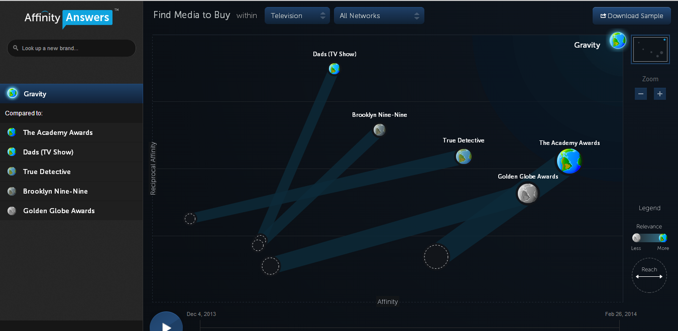Image resolution: width=678 pixels, height=331 pixels.
Task: Click the Gravity globe in chart corner
Action: coord(618,40)
